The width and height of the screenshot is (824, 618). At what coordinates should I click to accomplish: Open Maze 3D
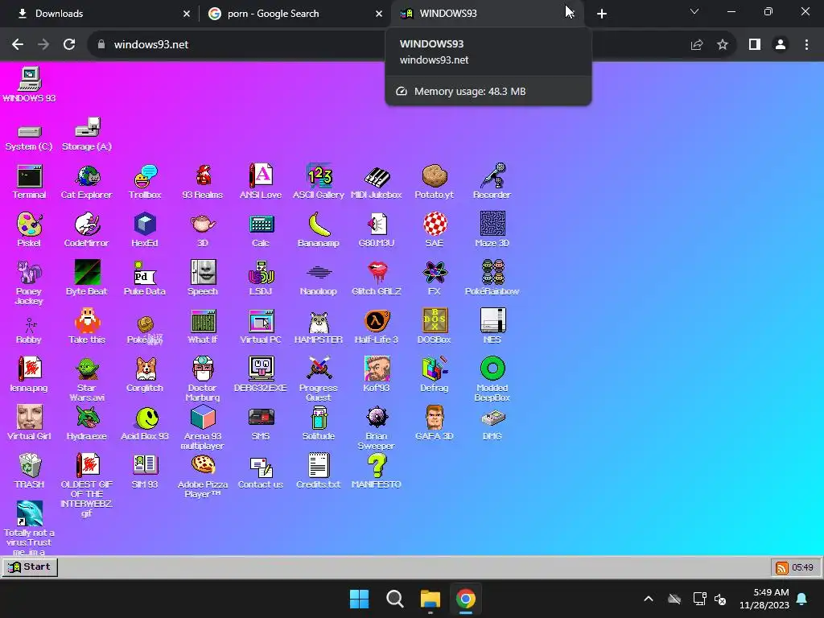(x=492, y=230)
